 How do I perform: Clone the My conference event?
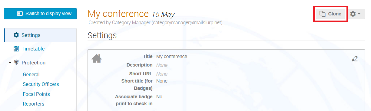(x=330, y=14)
